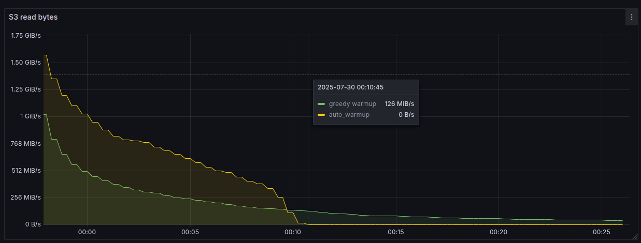The image size is (641, 243).
Task: Click the 1.25 GiB/s y-axis label
Action: 26,89
